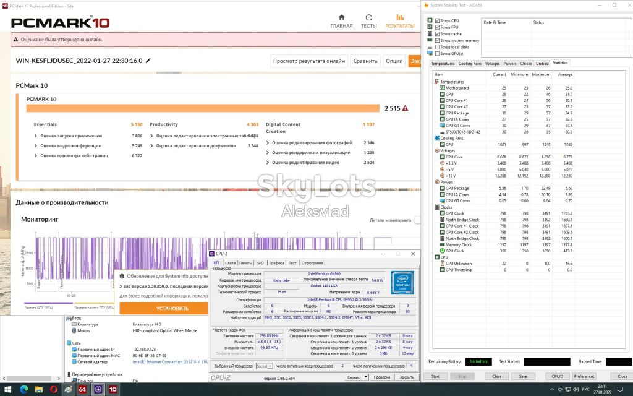Expand Оценка запуска приложения row
This screenshot has height=396, width=633.
click(x=35, y=136)
